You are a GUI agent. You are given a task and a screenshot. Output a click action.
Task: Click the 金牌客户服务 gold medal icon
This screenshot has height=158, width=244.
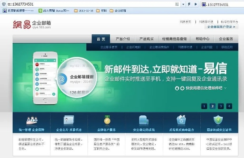[107, 120]
